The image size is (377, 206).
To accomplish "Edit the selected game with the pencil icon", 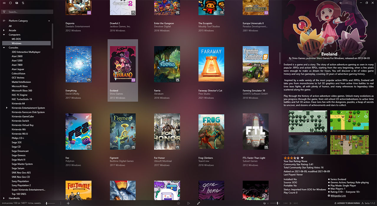I will (x=199, y=203).
